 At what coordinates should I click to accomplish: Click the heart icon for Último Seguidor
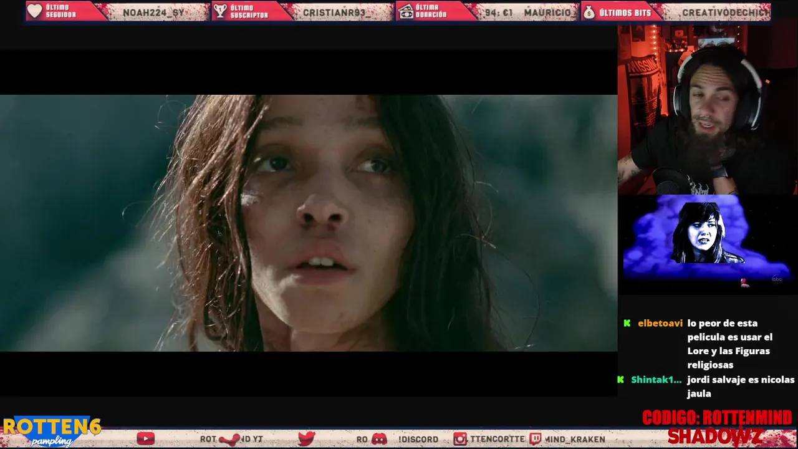coord(34,11)
